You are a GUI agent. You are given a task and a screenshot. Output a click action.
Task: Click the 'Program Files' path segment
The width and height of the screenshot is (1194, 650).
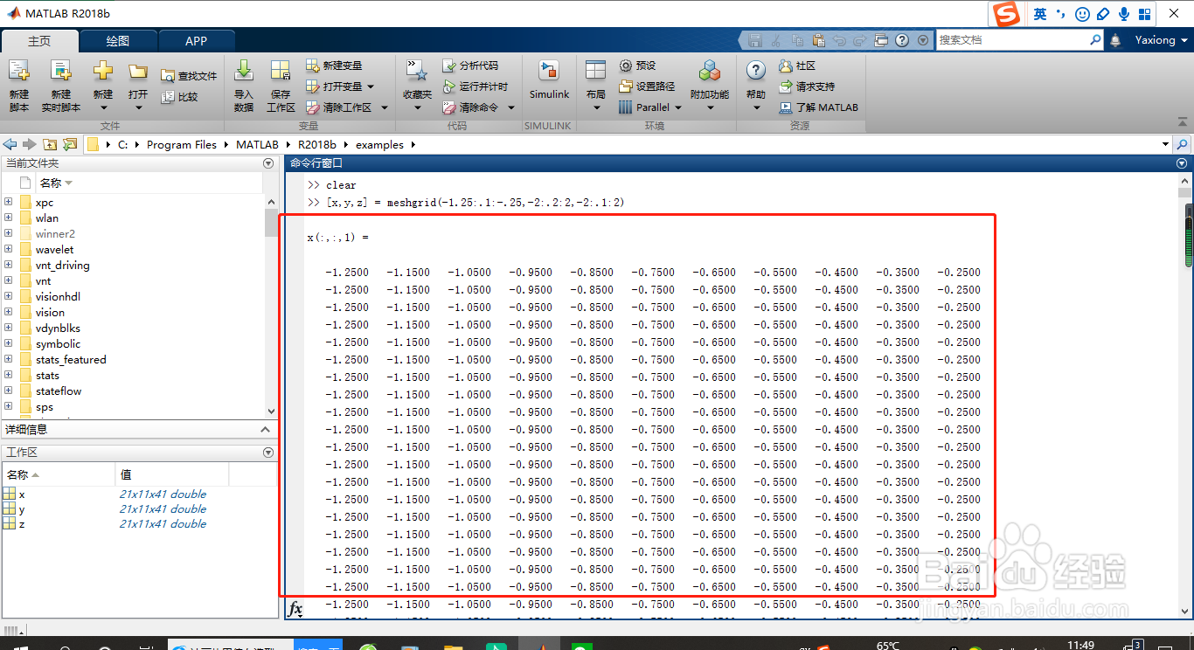click(181, 145)
